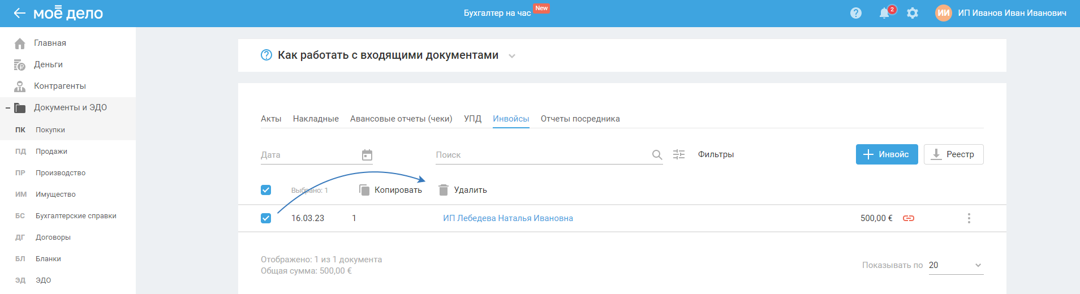Uncheck the 16.03.23 invoice row checkbox
Screen dimensions: 1080x294
pyautogui.click(x=266, y=218)
